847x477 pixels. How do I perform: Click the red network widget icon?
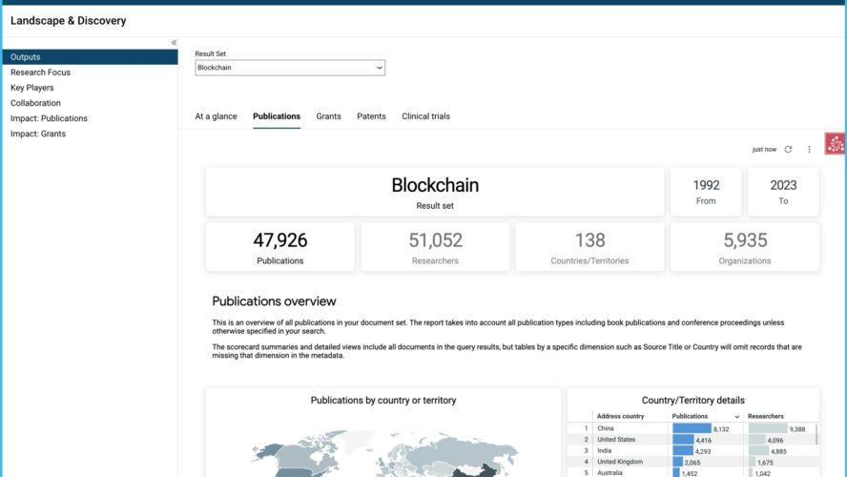(x=836, y=144)
